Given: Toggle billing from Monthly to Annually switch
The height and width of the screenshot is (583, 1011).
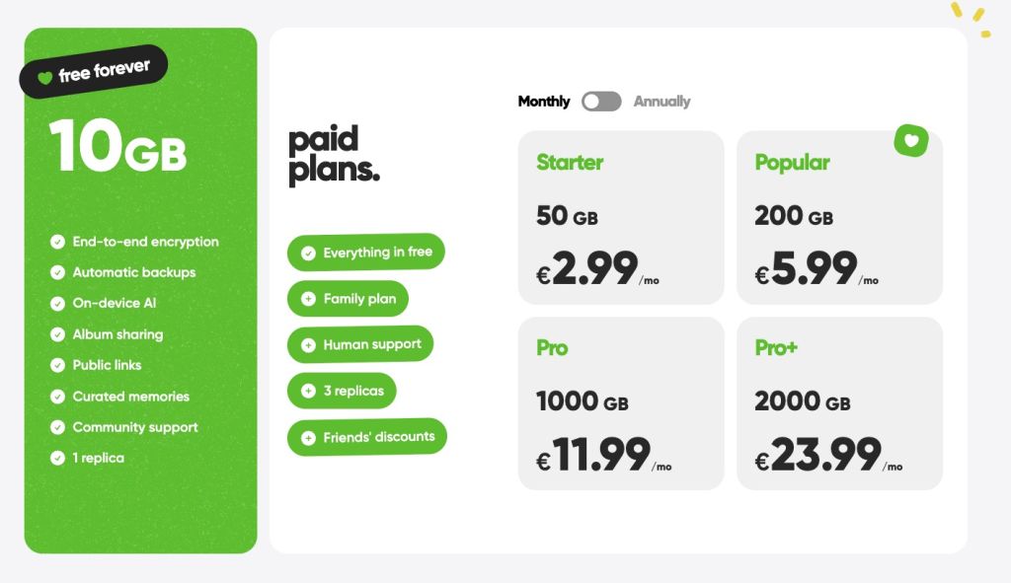Looking at the screenshot, I should (x=601, y=102).
